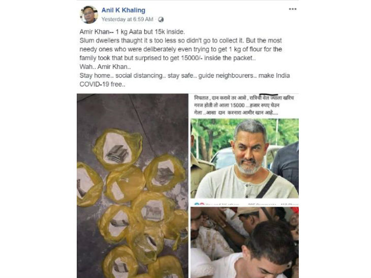
Task: Click the 'Amir Khan-- 1 kg Aata' first line
Action: (132, 32)
